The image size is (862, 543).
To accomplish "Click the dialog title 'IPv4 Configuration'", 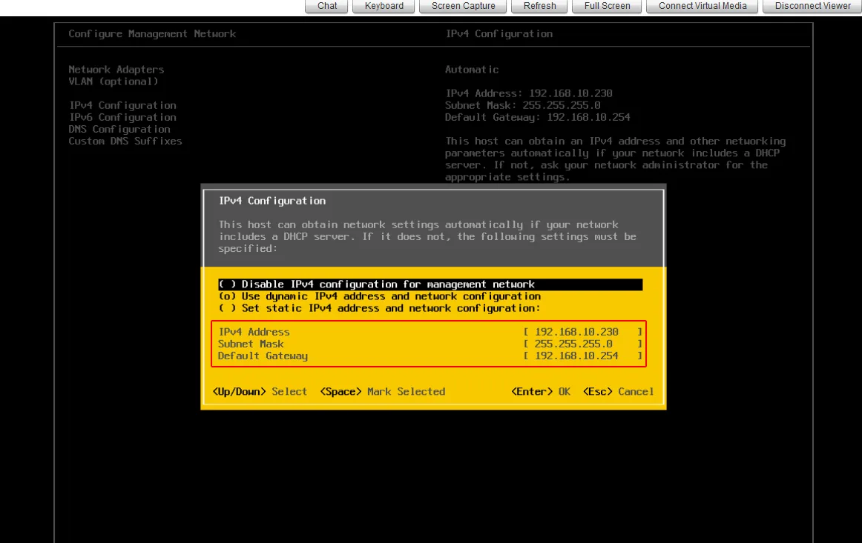I will click(x=272, y=201).
